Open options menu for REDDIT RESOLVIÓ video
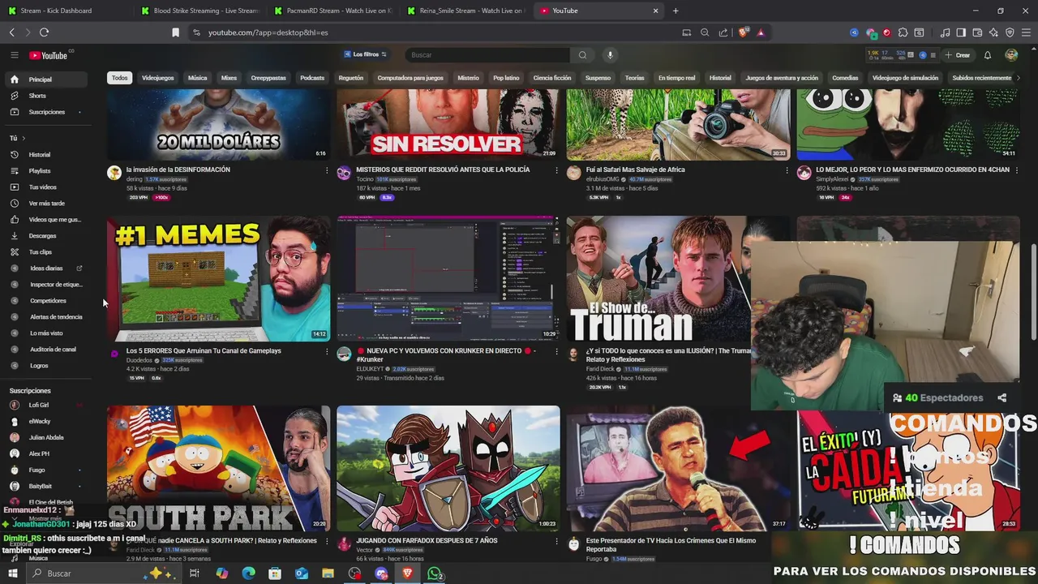This screenshot has width=1038, height=584. pyautogui.click(x=556, y=170)
